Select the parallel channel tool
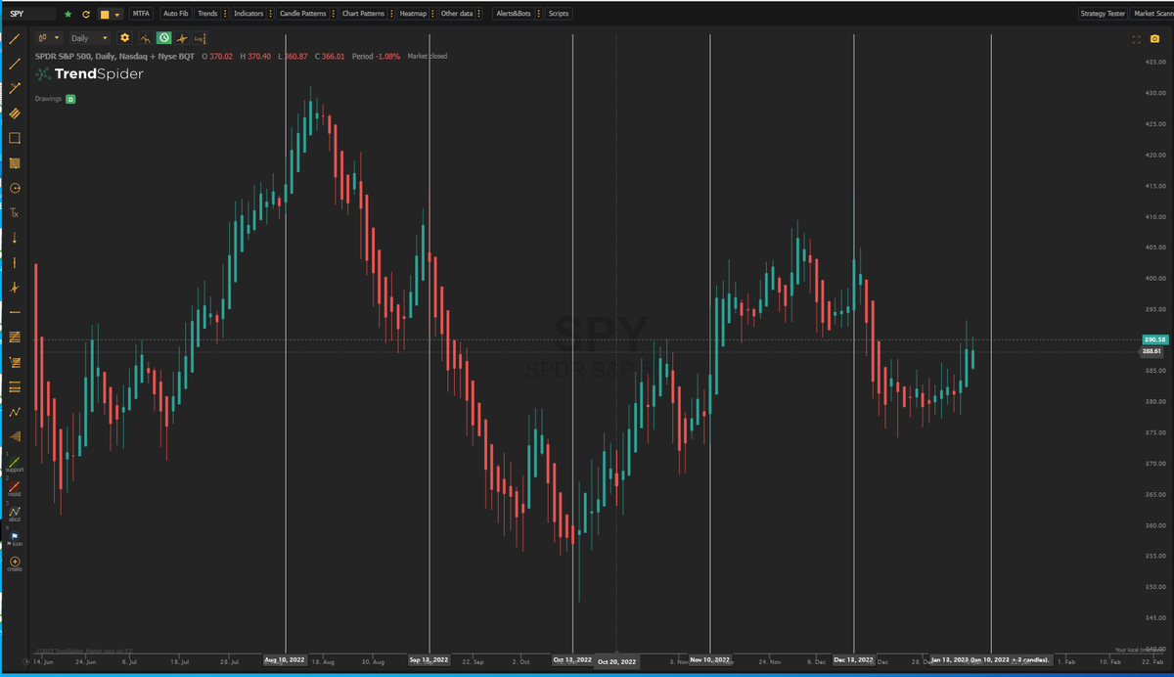 pyautogui.click(x=15, y=113)
